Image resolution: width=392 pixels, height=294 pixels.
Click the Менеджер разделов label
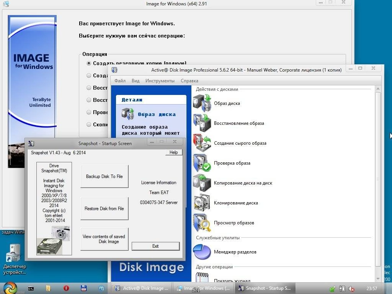click(235, 252)
